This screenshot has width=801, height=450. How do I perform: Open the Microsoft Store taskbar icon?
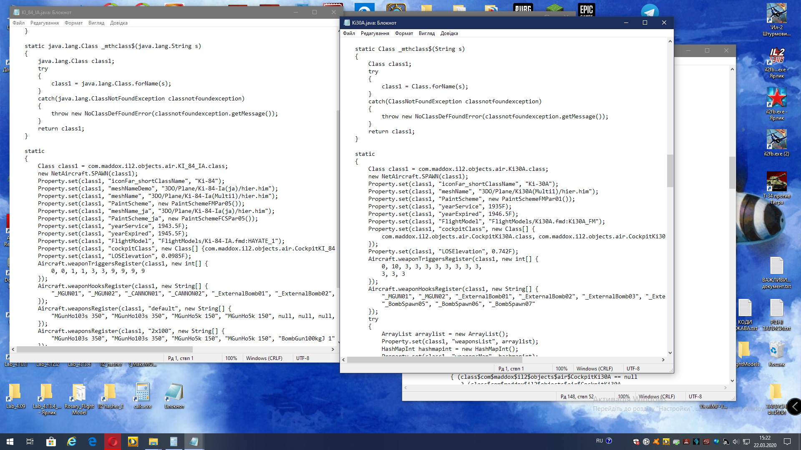click(51, 442)
